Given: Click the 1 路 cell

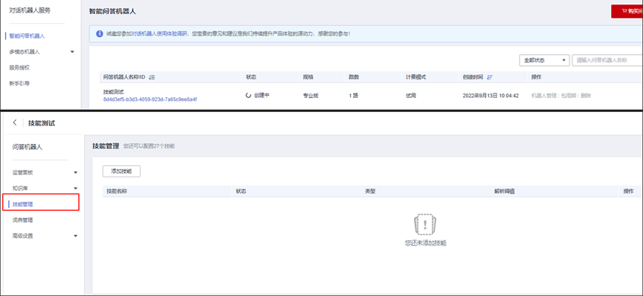Looking at the screenshot, I should (x=353, y=96).
